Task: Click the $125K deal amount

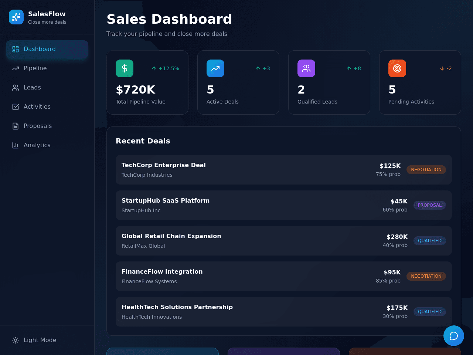Action: pos(390,166)
